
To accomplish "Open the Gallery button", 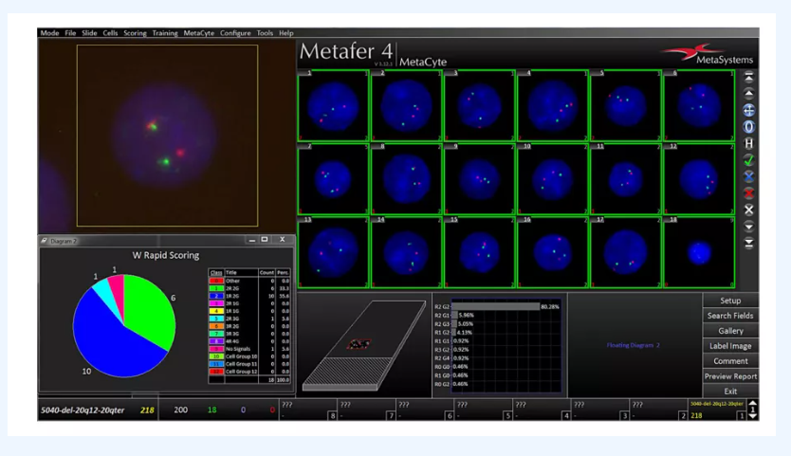I will (x=730, y=331).
